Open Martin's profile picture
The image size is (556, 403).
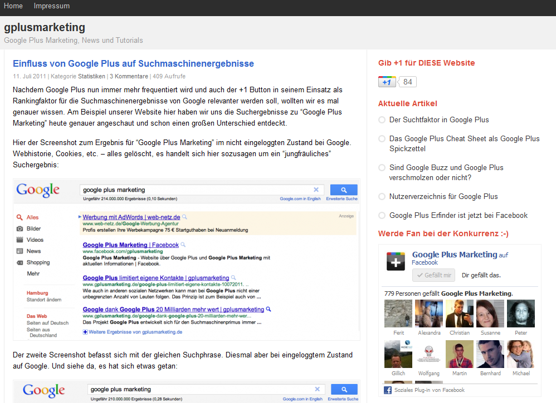pyautogui.click(x=460, y=354)
